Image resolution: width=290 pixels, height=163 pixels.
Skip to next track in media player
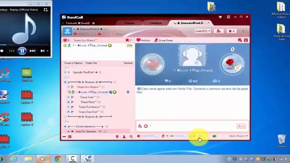pos(32,51)
